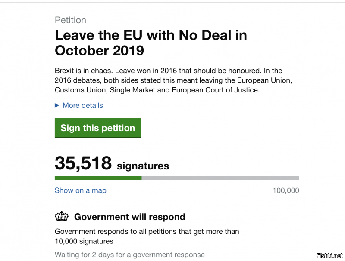The image size is (345, 261).
Task: Click the green Sign this petition button
Action: click(x=98, y=128)
